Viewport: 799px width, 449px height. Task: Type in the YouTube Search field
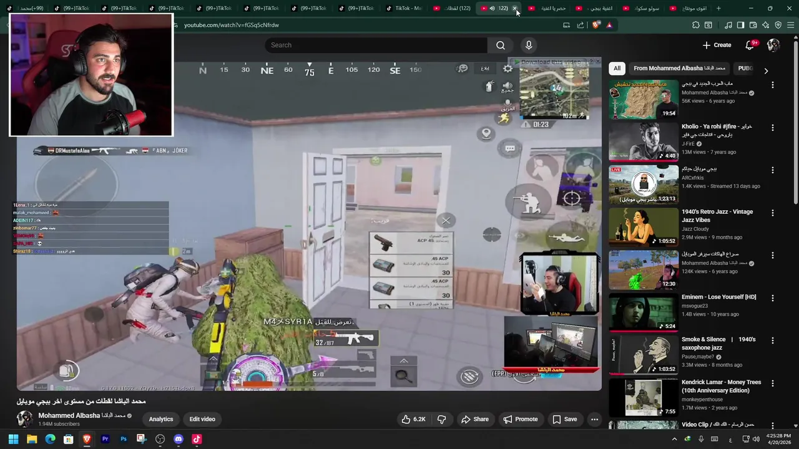tap(376, 45)
